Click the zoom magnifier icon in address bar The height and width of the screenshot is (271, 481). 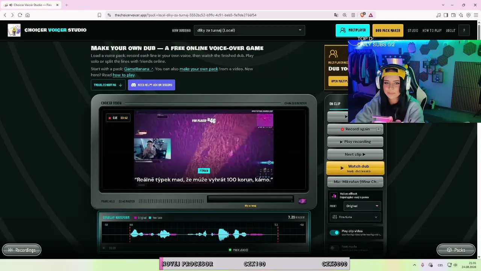(345, 15)
